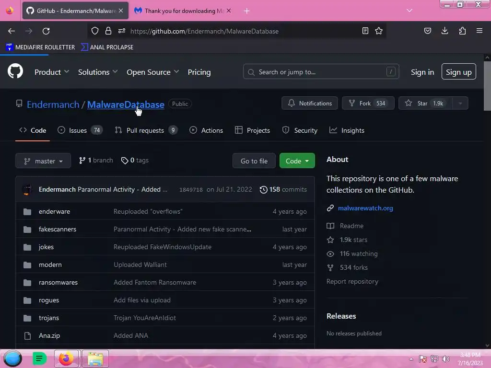Open the Ana.zip file

click(x=49, y=336)
